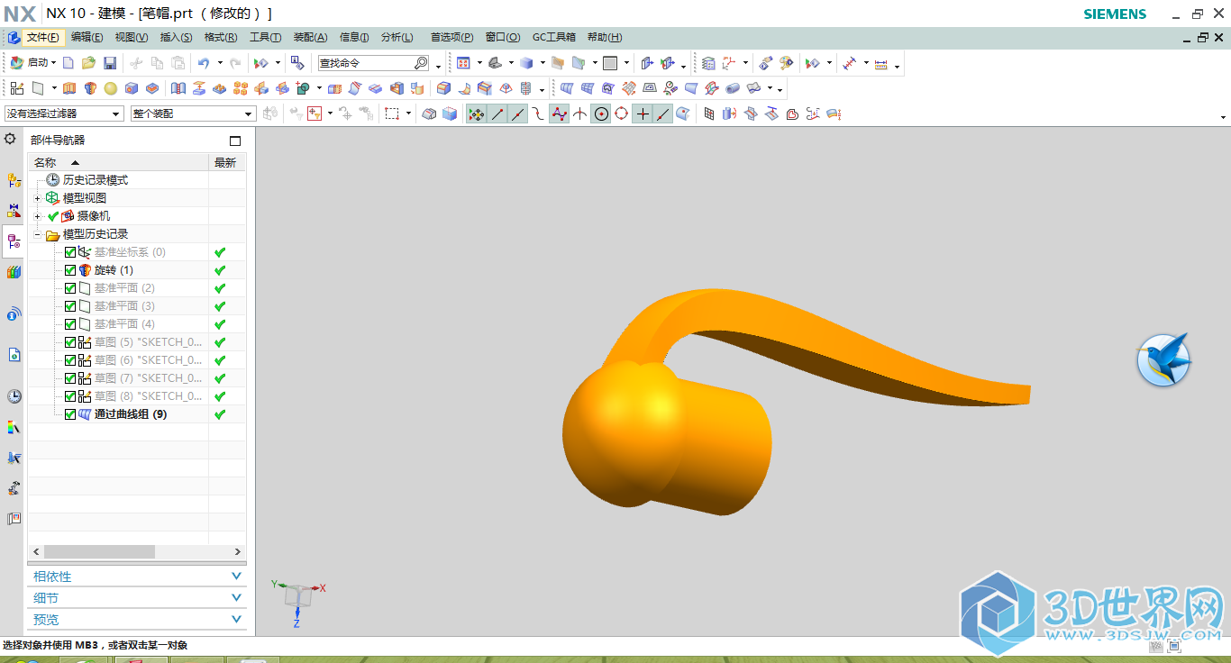The width and height of the screenshot is (1231, 663).
Task: Click the Command Finder search magnifier
Action: coord(421,63)
